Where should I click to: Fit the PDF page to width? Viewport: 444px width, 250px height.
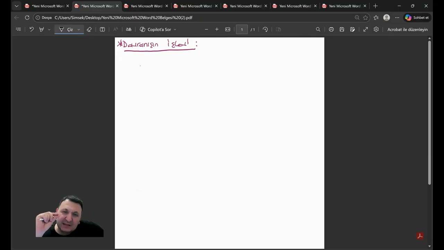pos(228,30)
